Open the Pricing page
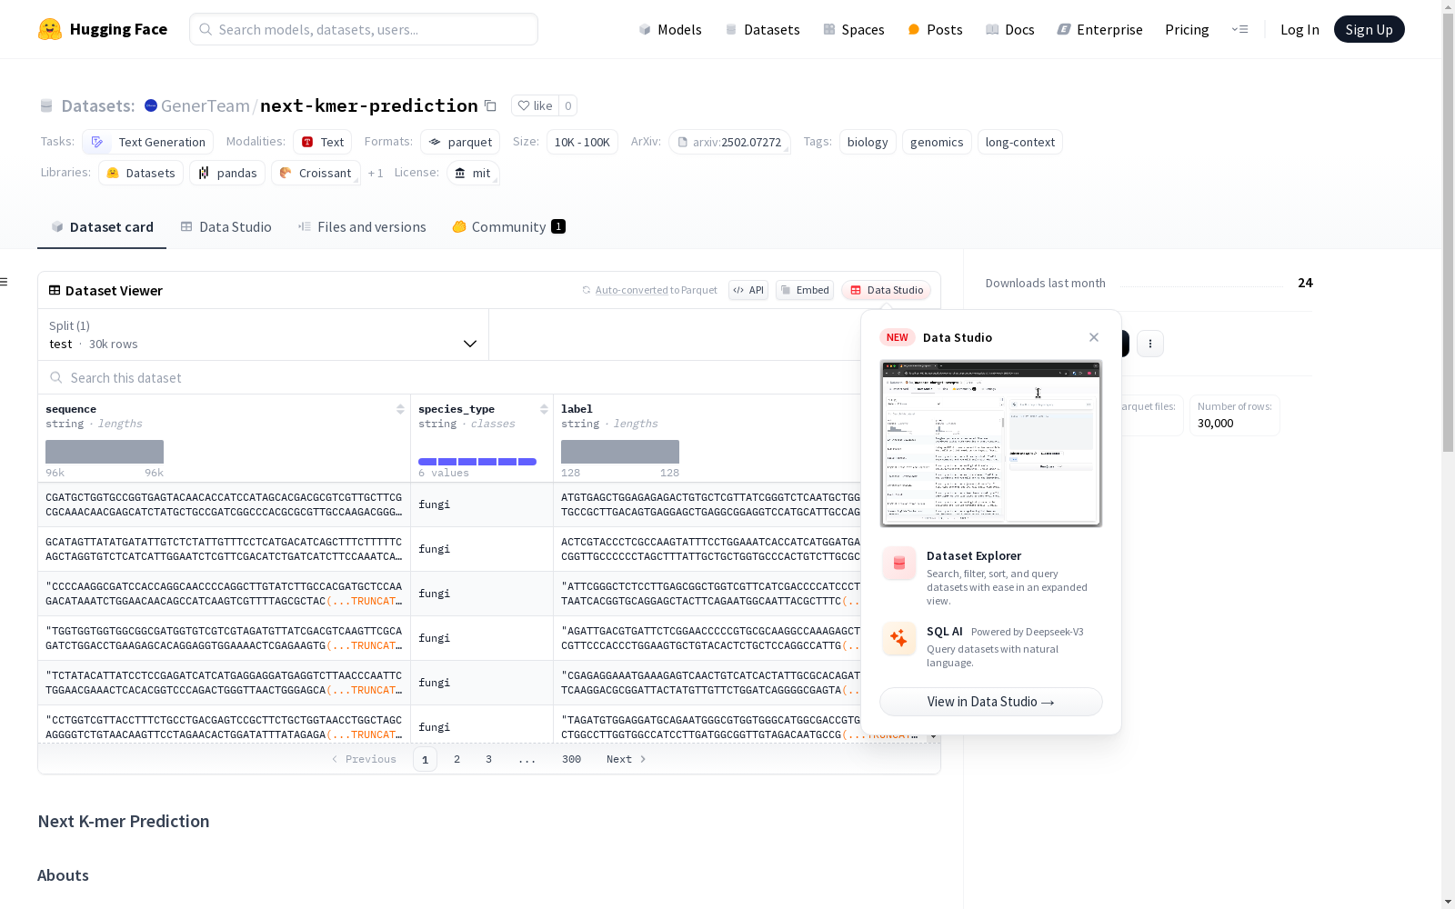The image size is (1455, 909). click(x=1187, y=29)
